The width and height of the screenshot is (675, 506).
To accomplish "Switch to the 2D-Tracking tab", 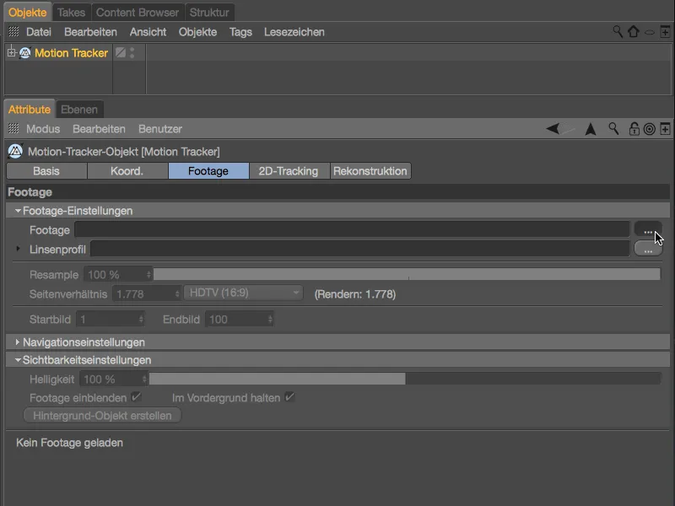I will click(x=287, y=170).
